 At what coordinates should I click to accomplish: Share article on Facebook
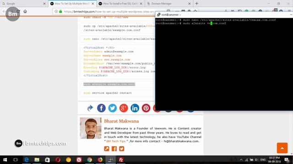[101, 108]
